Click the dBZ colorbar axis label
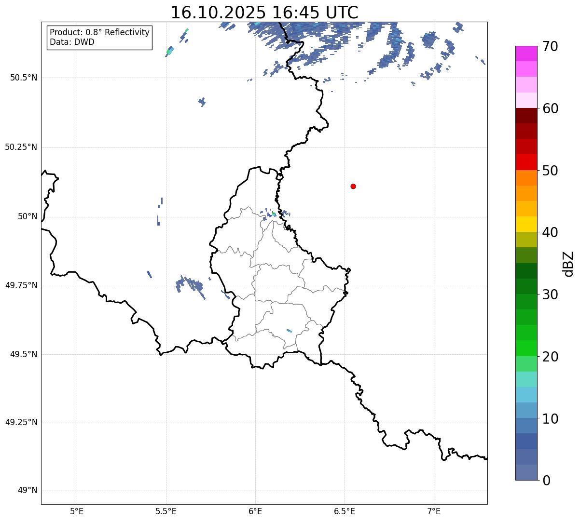Viewport: 580px width, 521px height. point(568,264)
